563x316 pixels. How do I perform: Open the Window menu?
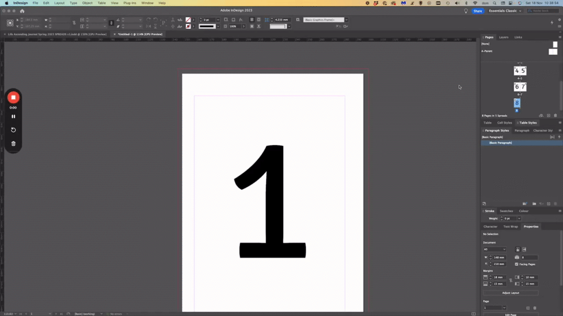147,3
